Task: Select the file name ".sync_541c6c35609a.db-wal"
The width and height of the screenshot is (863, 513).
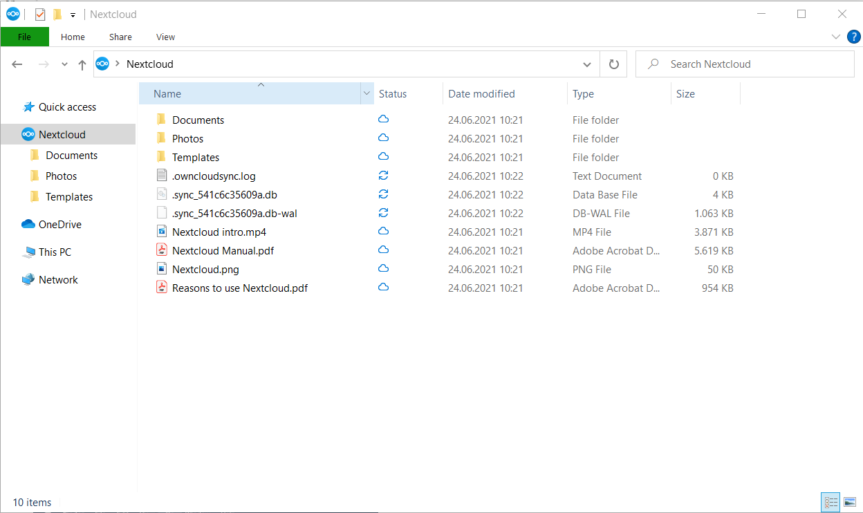Action: pos(234,213)
